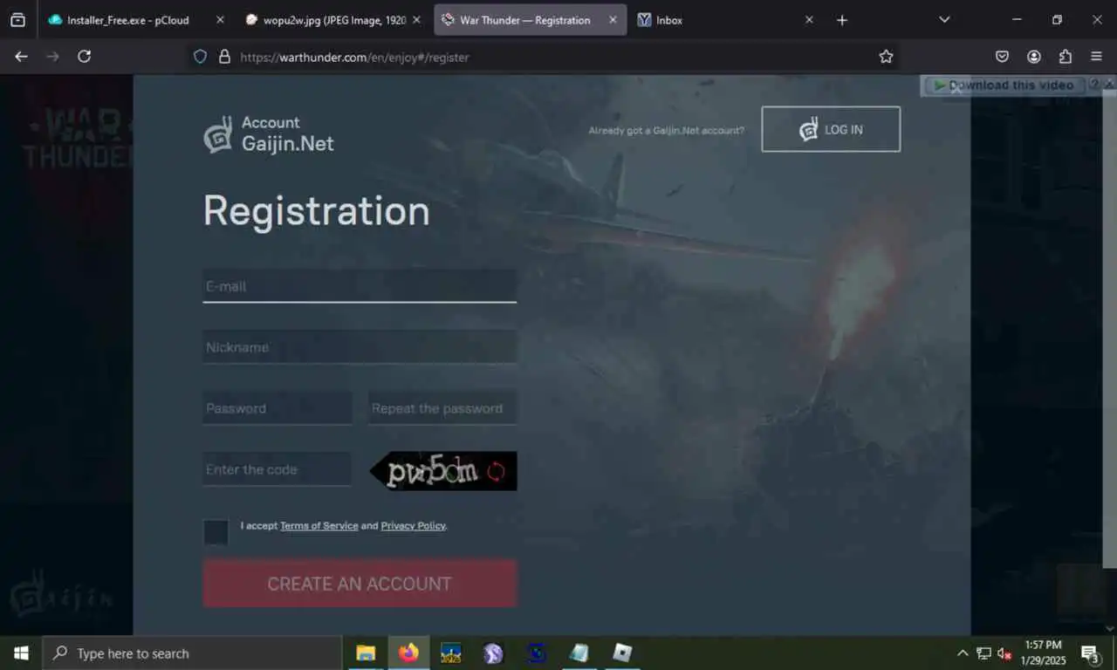Click the browser URL address bar
This screenshot has height=670, width=1117.
pos(541,57)
